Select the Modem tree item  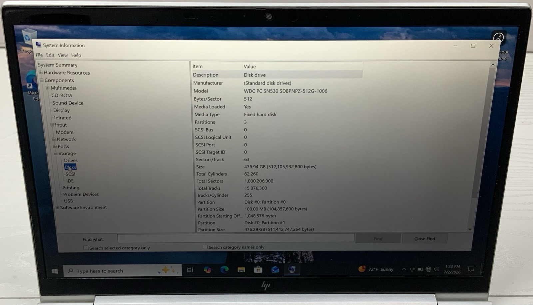[65, 132]
